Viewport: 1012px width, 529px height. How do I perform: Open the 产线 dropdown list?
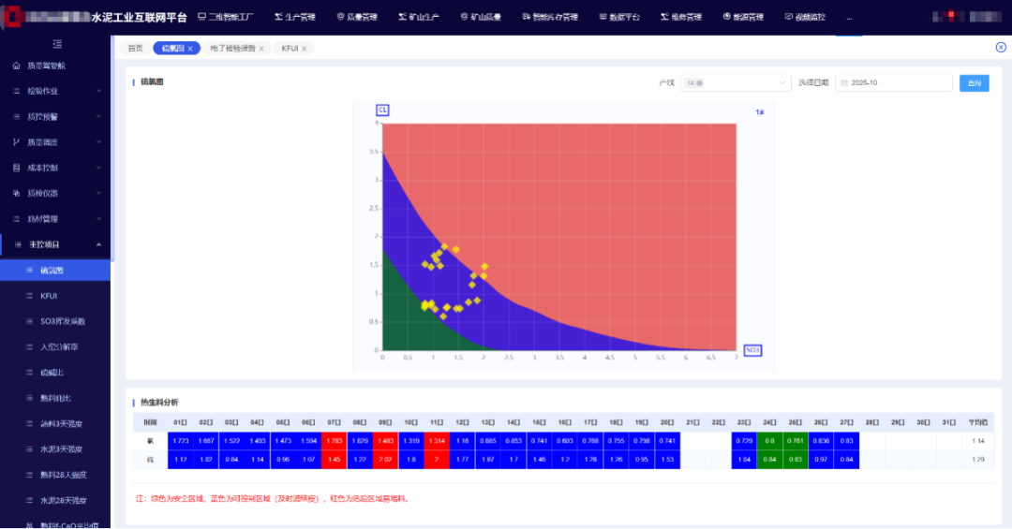[x=782, y=83]
